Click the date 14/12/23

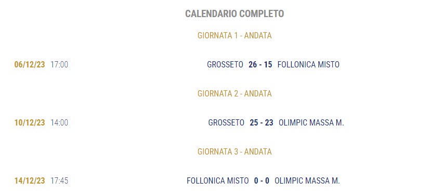[x=30, y=180]
